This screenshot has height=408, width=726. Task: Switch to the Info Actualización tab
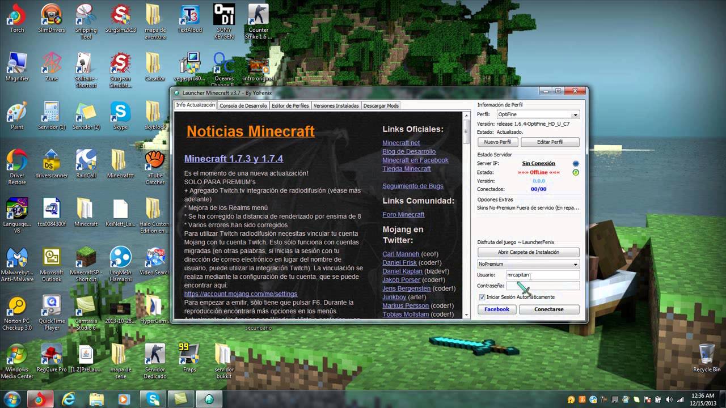195,105
